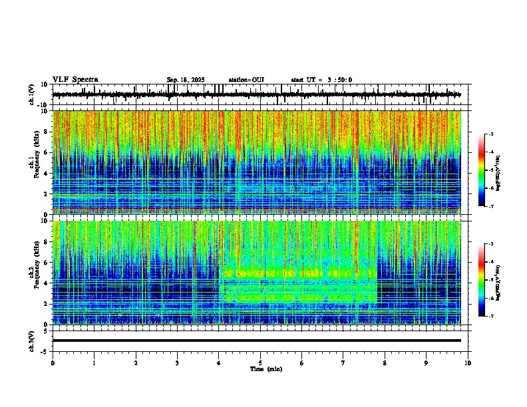Click the "Time (min)" x-axis label

tap(266, 369)
